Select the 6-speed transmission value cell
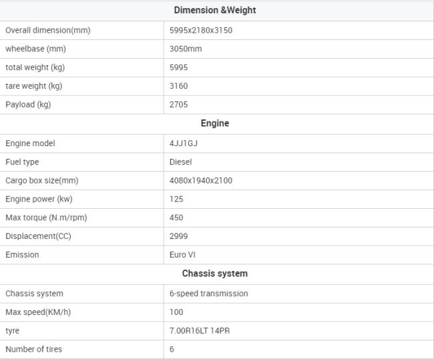 [298, 294]
